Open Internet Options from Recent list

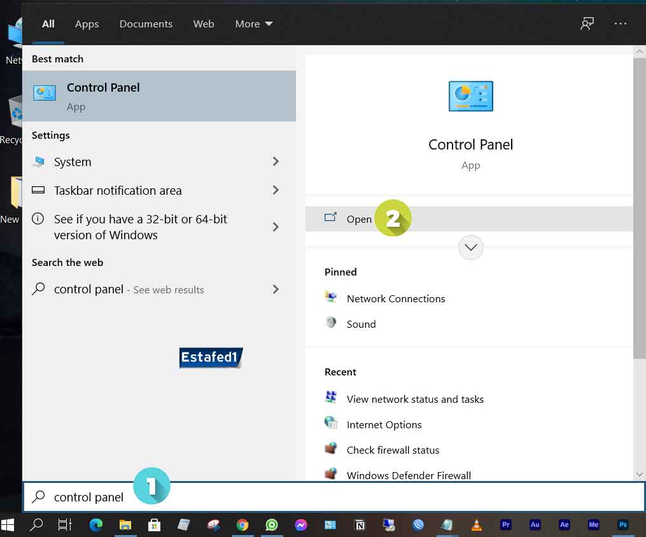click(x=384, y=424)
